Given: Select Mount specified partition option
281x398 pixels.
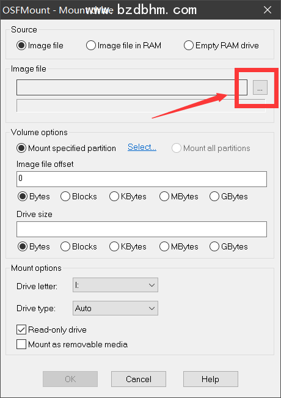Looking at the screenshot, I should (x=66, y=148).
